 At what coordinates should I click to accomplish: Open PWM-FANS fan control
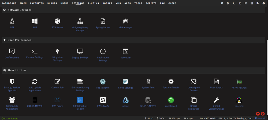(103, 102)
